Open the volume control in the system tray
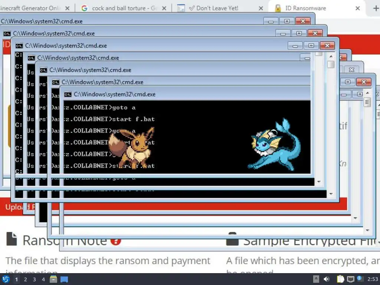This screenshot has width=380, height=285. pyautogui.click(x=327, y=279)
